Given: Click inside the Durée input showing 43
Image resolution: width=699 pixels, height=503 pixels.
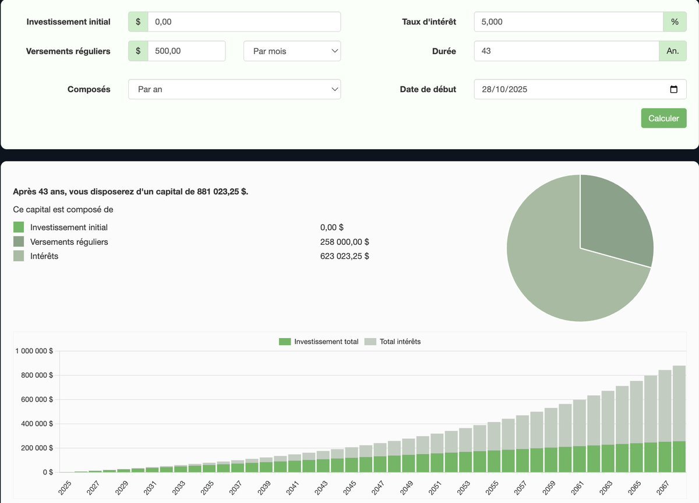Looking at the screenshot, I should pos(565,51).
